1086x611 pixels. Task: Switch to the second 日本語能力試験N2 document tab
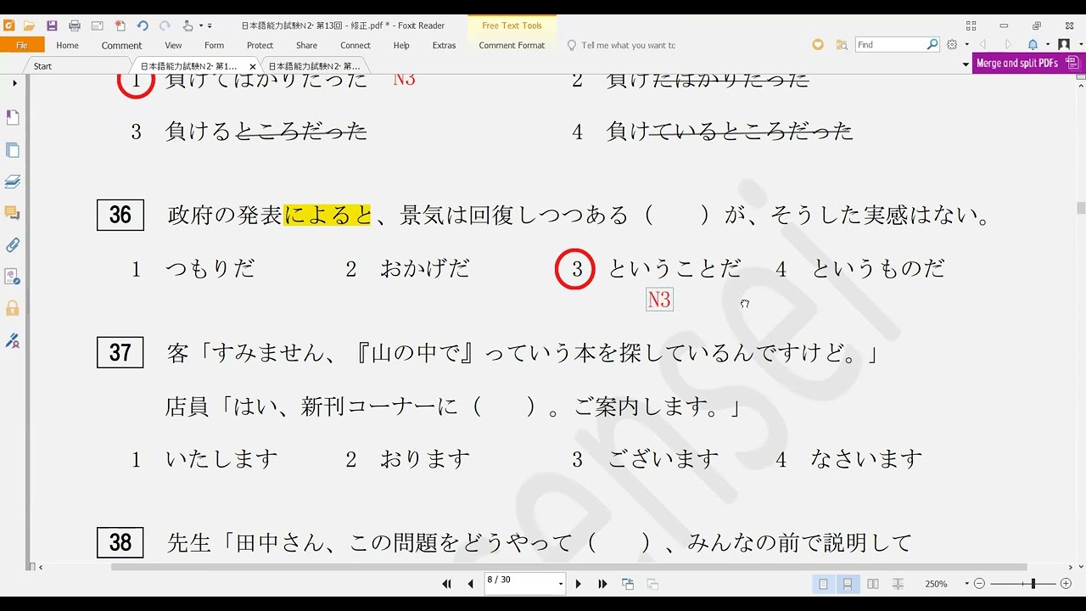pyautogui.click(x=314, y=66)
